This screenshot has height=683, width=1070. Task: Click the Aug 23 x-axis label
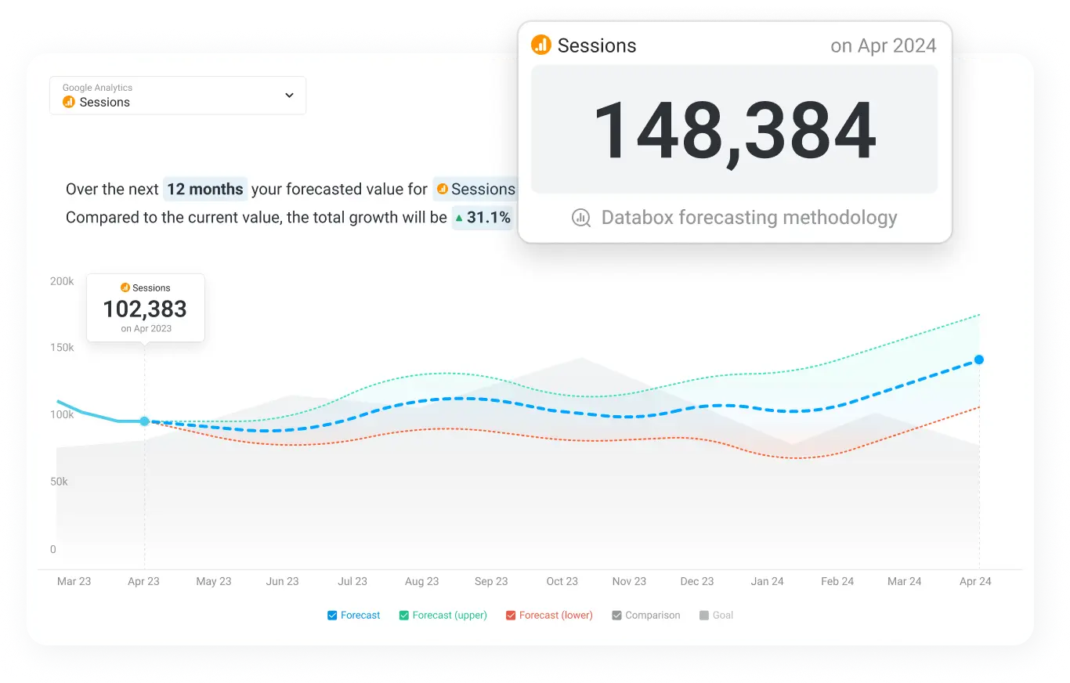422,581
